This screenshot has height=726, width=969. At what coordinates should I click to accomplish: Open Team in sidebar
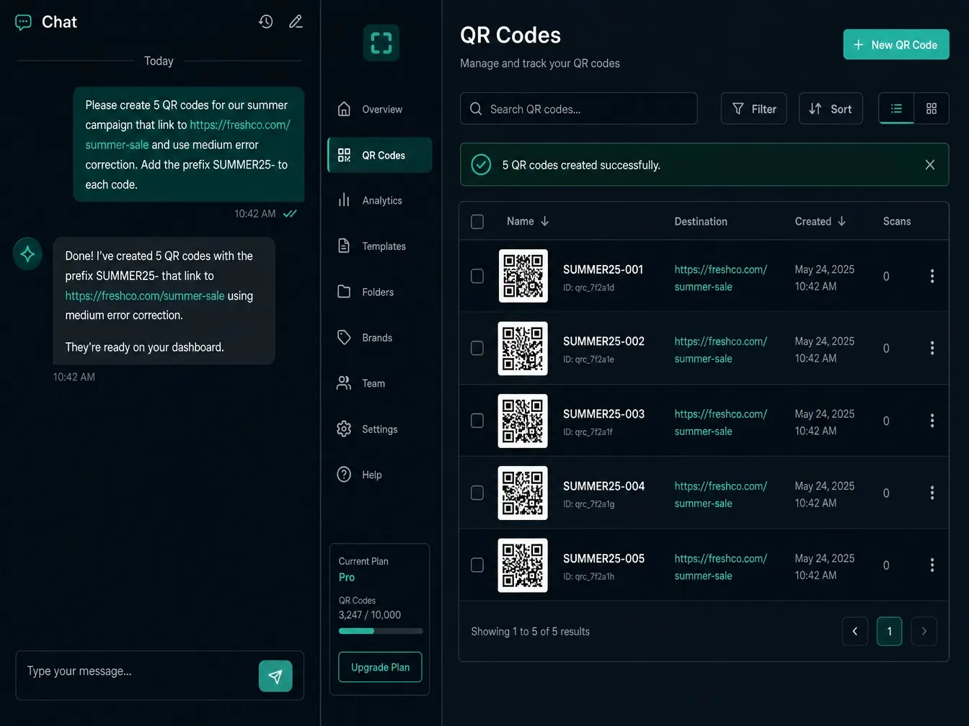[380, 383]
